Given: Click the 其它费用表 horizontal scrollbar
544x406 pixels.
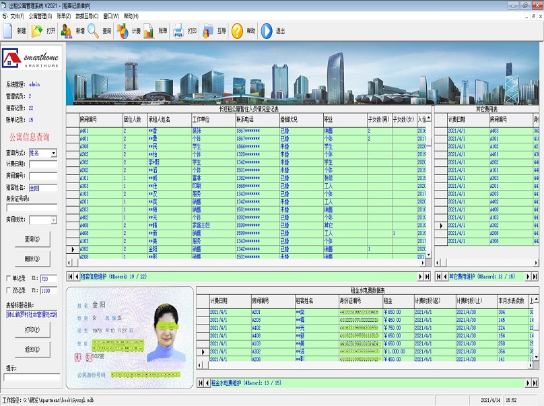Looking at the screenshot, I should coord(486,263).
